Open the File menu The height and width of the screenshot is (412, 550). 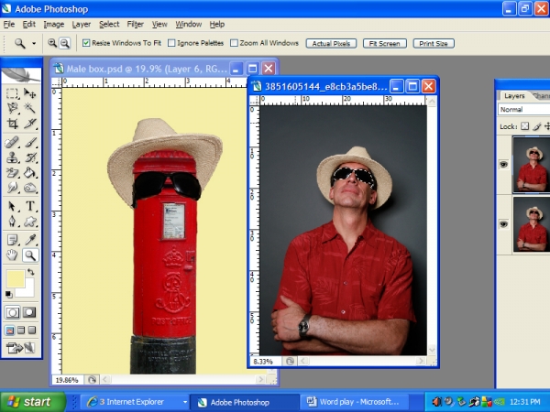9,24
